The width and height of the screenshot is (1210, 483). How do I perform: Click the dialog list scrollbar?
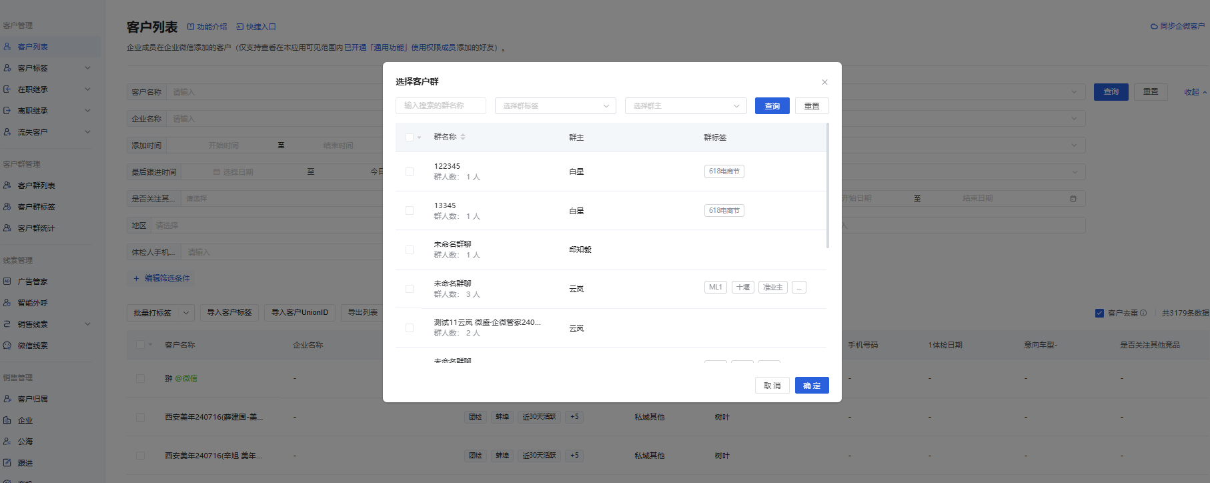point(828,185)
